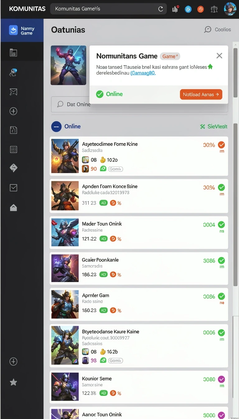Click the home icon in sidebar

tap(13, 208)
